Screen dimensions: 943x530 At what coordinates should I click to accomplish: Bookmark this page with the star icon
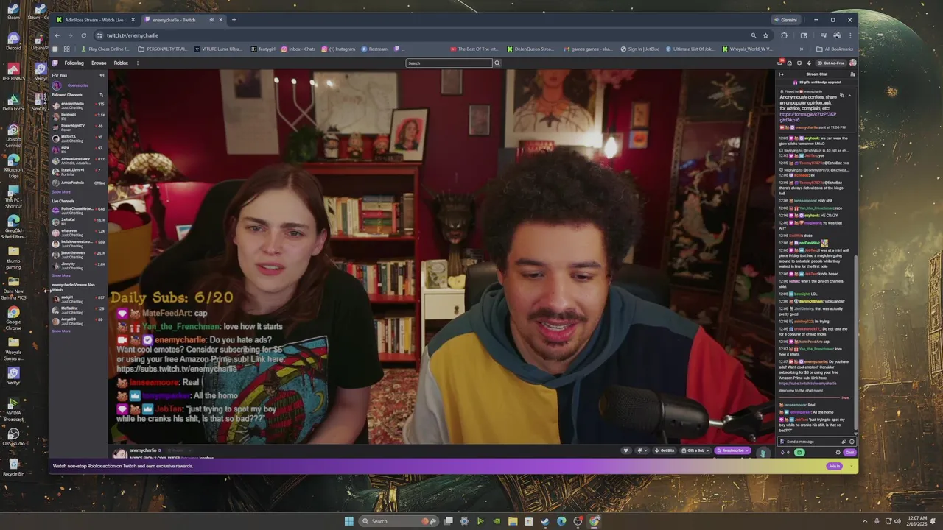pos(765,35)
